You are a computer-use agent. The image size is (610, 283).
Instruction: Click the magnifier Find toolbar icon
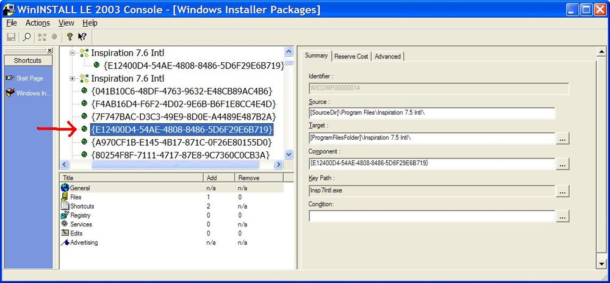[27, 37]
